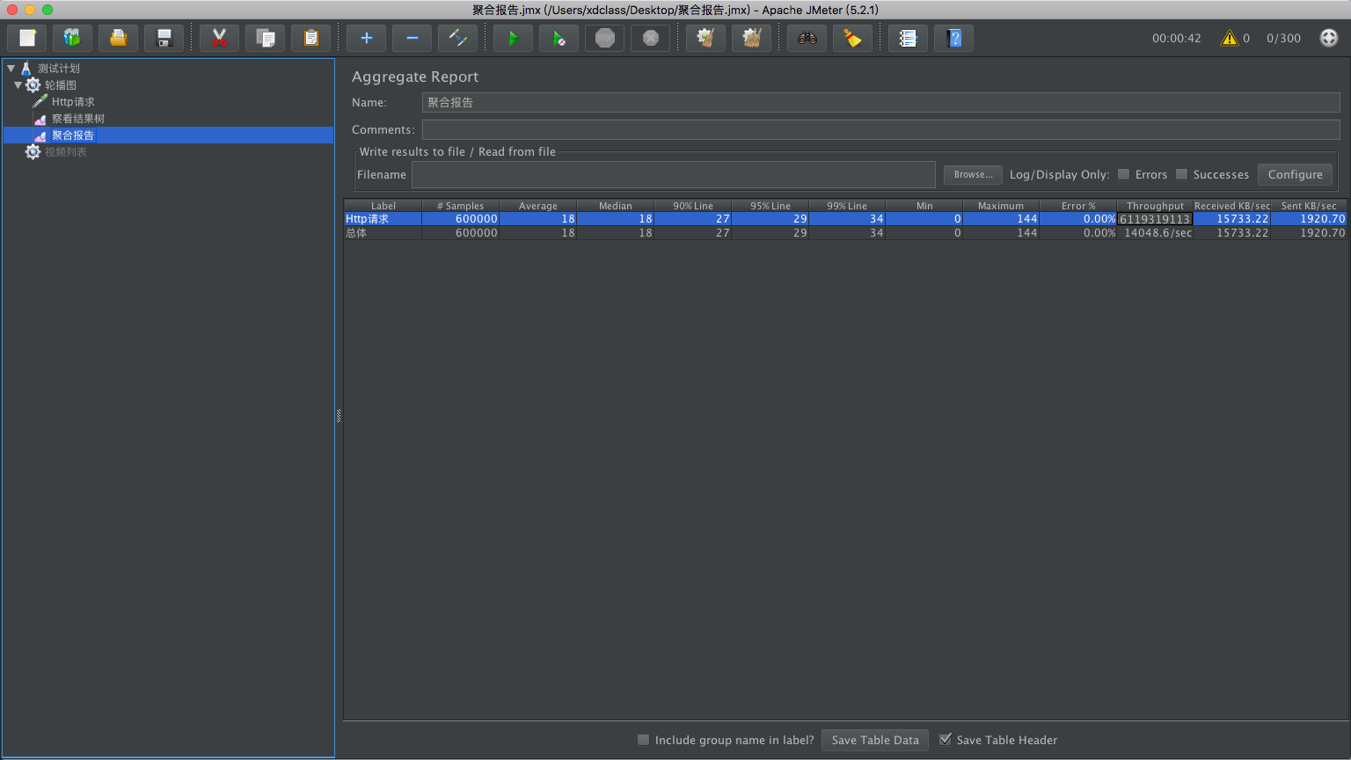Click the Name input field
Viewport: 1351px width, 760px height.
(880, 103)
